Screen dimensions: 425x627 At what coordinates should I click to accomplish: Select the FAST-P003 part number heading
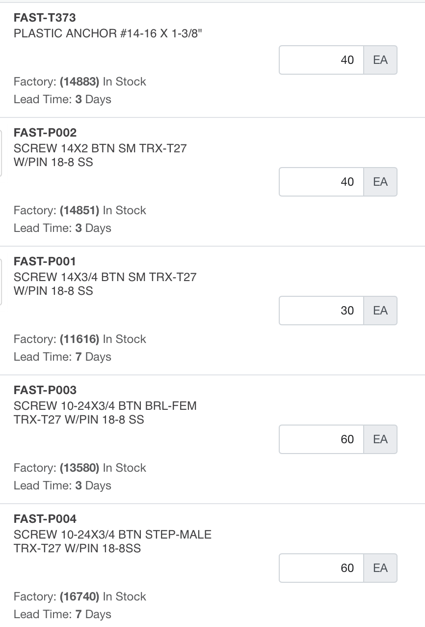[45, 390]
